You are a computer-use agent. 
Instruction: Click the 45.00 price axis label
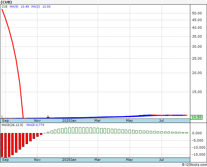[x=197, y=20]
